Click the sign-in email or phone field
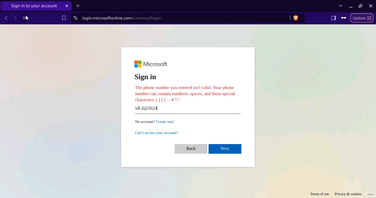 188,108
